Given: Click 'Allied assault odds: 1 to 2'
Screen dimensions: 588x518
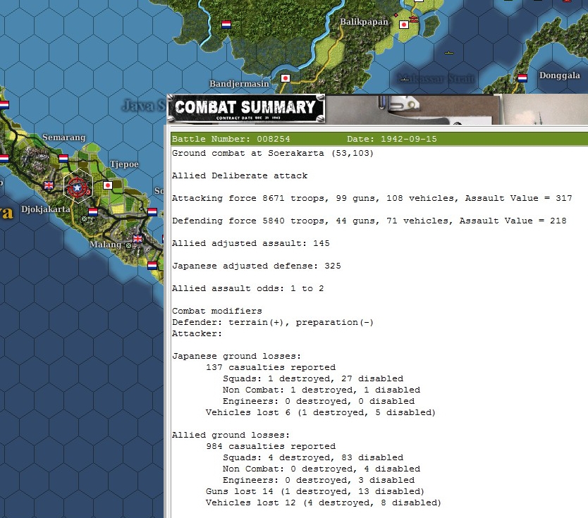Looking at the screenshot, I should click(248, 289).
